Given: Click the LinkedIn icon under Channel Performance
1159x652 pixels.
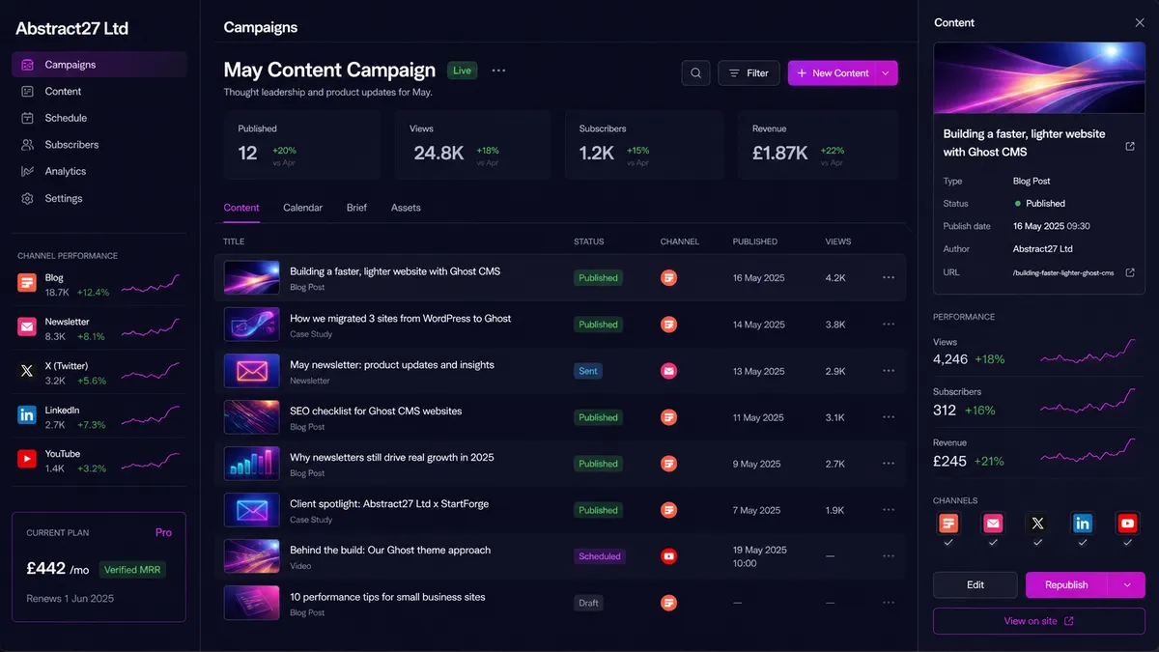Looking at the screenshot, I should coord(27,415).
